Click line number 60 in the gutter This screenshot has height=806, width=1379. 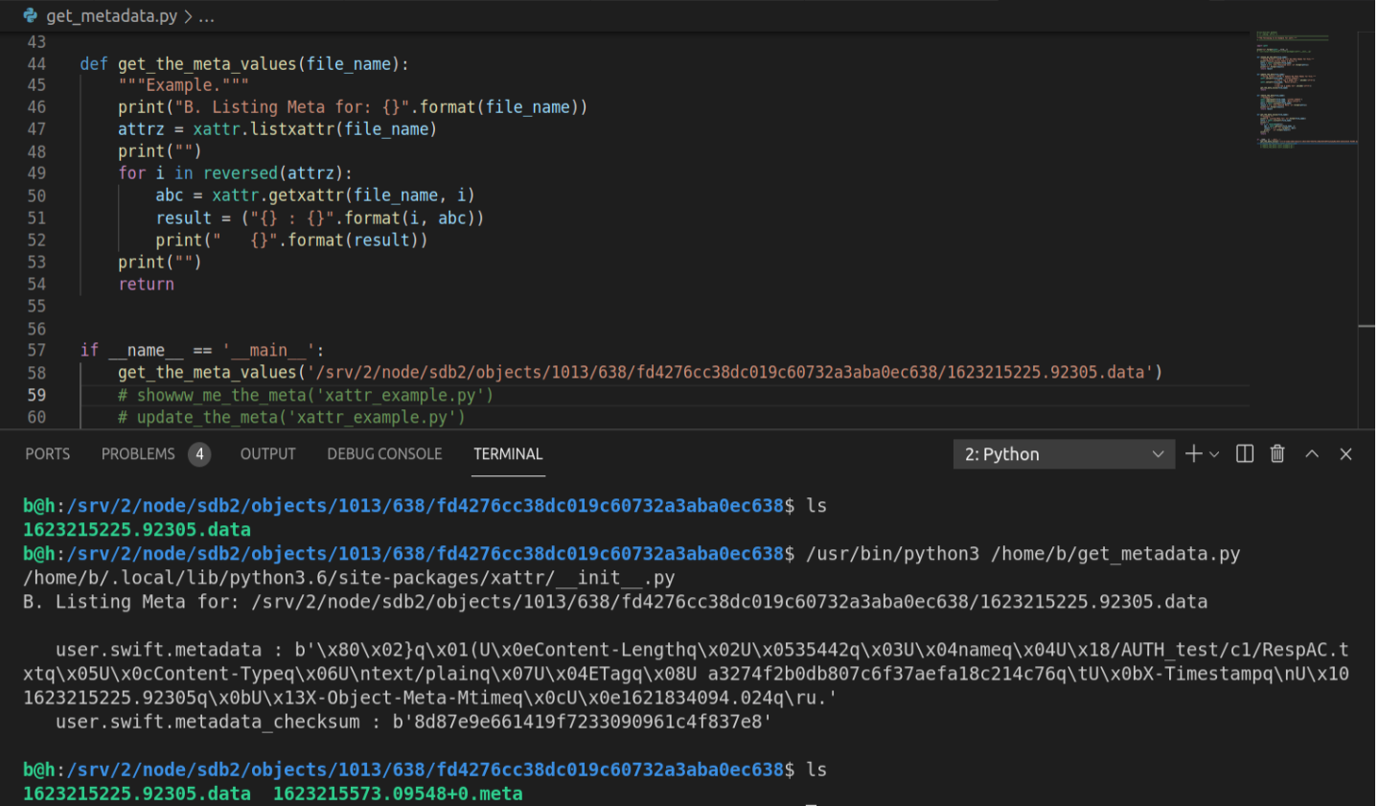(36, 417)
